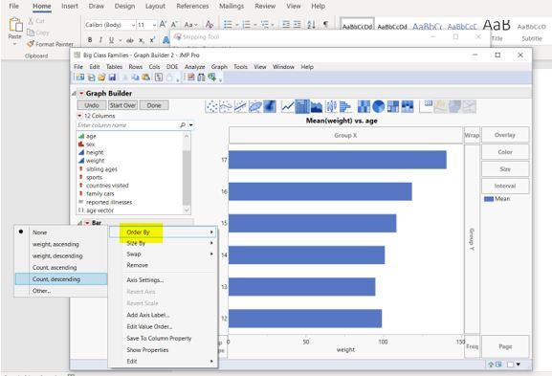Viewport: 552px width, 376px height.
Task: Open the References tab in Word
Action: point(192,6)
